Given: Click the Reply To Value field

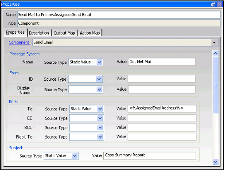Looking at the screenshot, I should coord(162,137).
